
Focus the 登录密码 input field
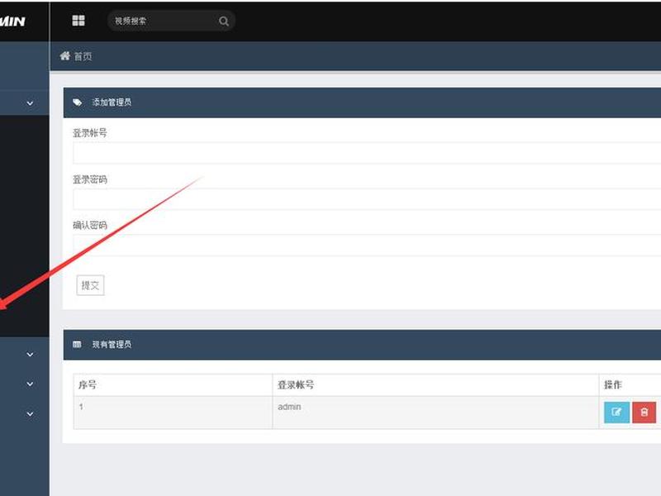(x=367, y=199)
